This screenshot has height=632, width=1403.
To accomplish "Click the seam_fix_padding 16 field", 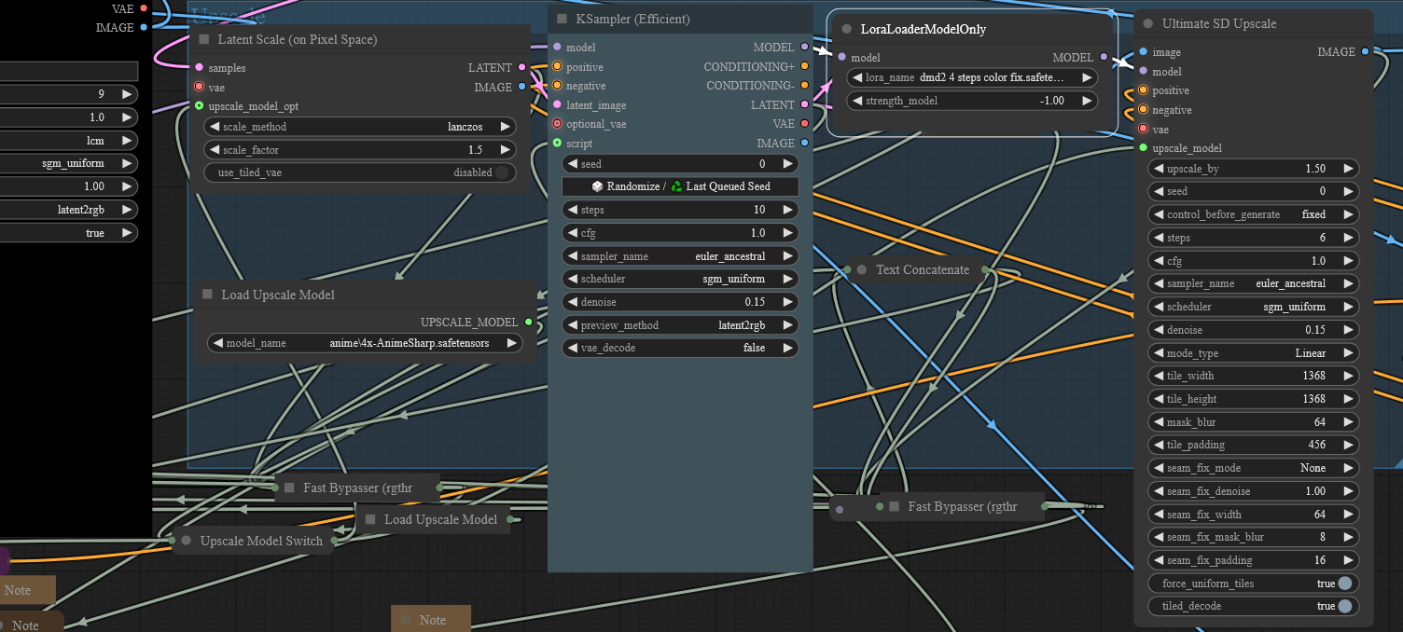I will (x=1253, y=560).
